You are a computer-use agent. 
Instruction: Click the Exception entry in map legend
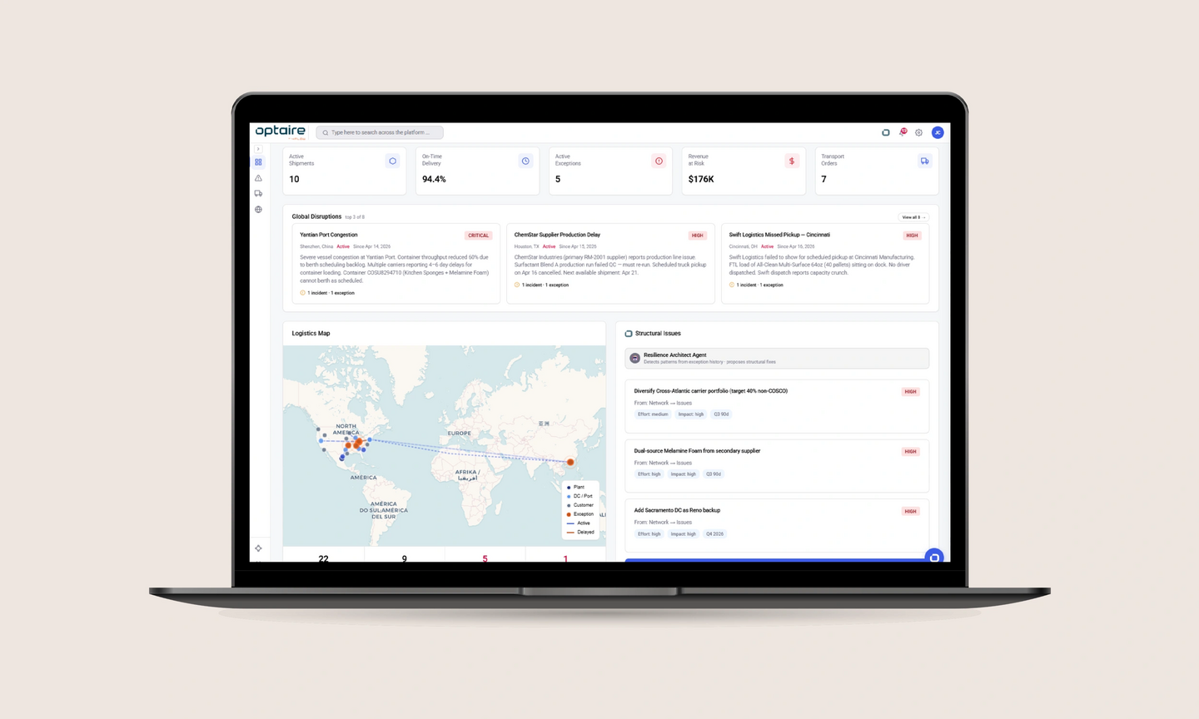point(580,514)
